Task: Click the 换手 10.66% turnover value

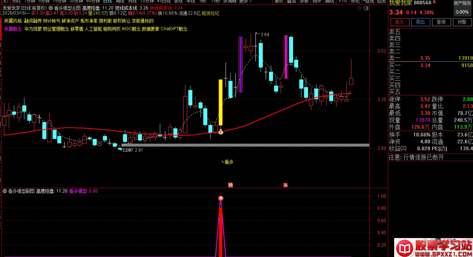Action: coord(422,135)
